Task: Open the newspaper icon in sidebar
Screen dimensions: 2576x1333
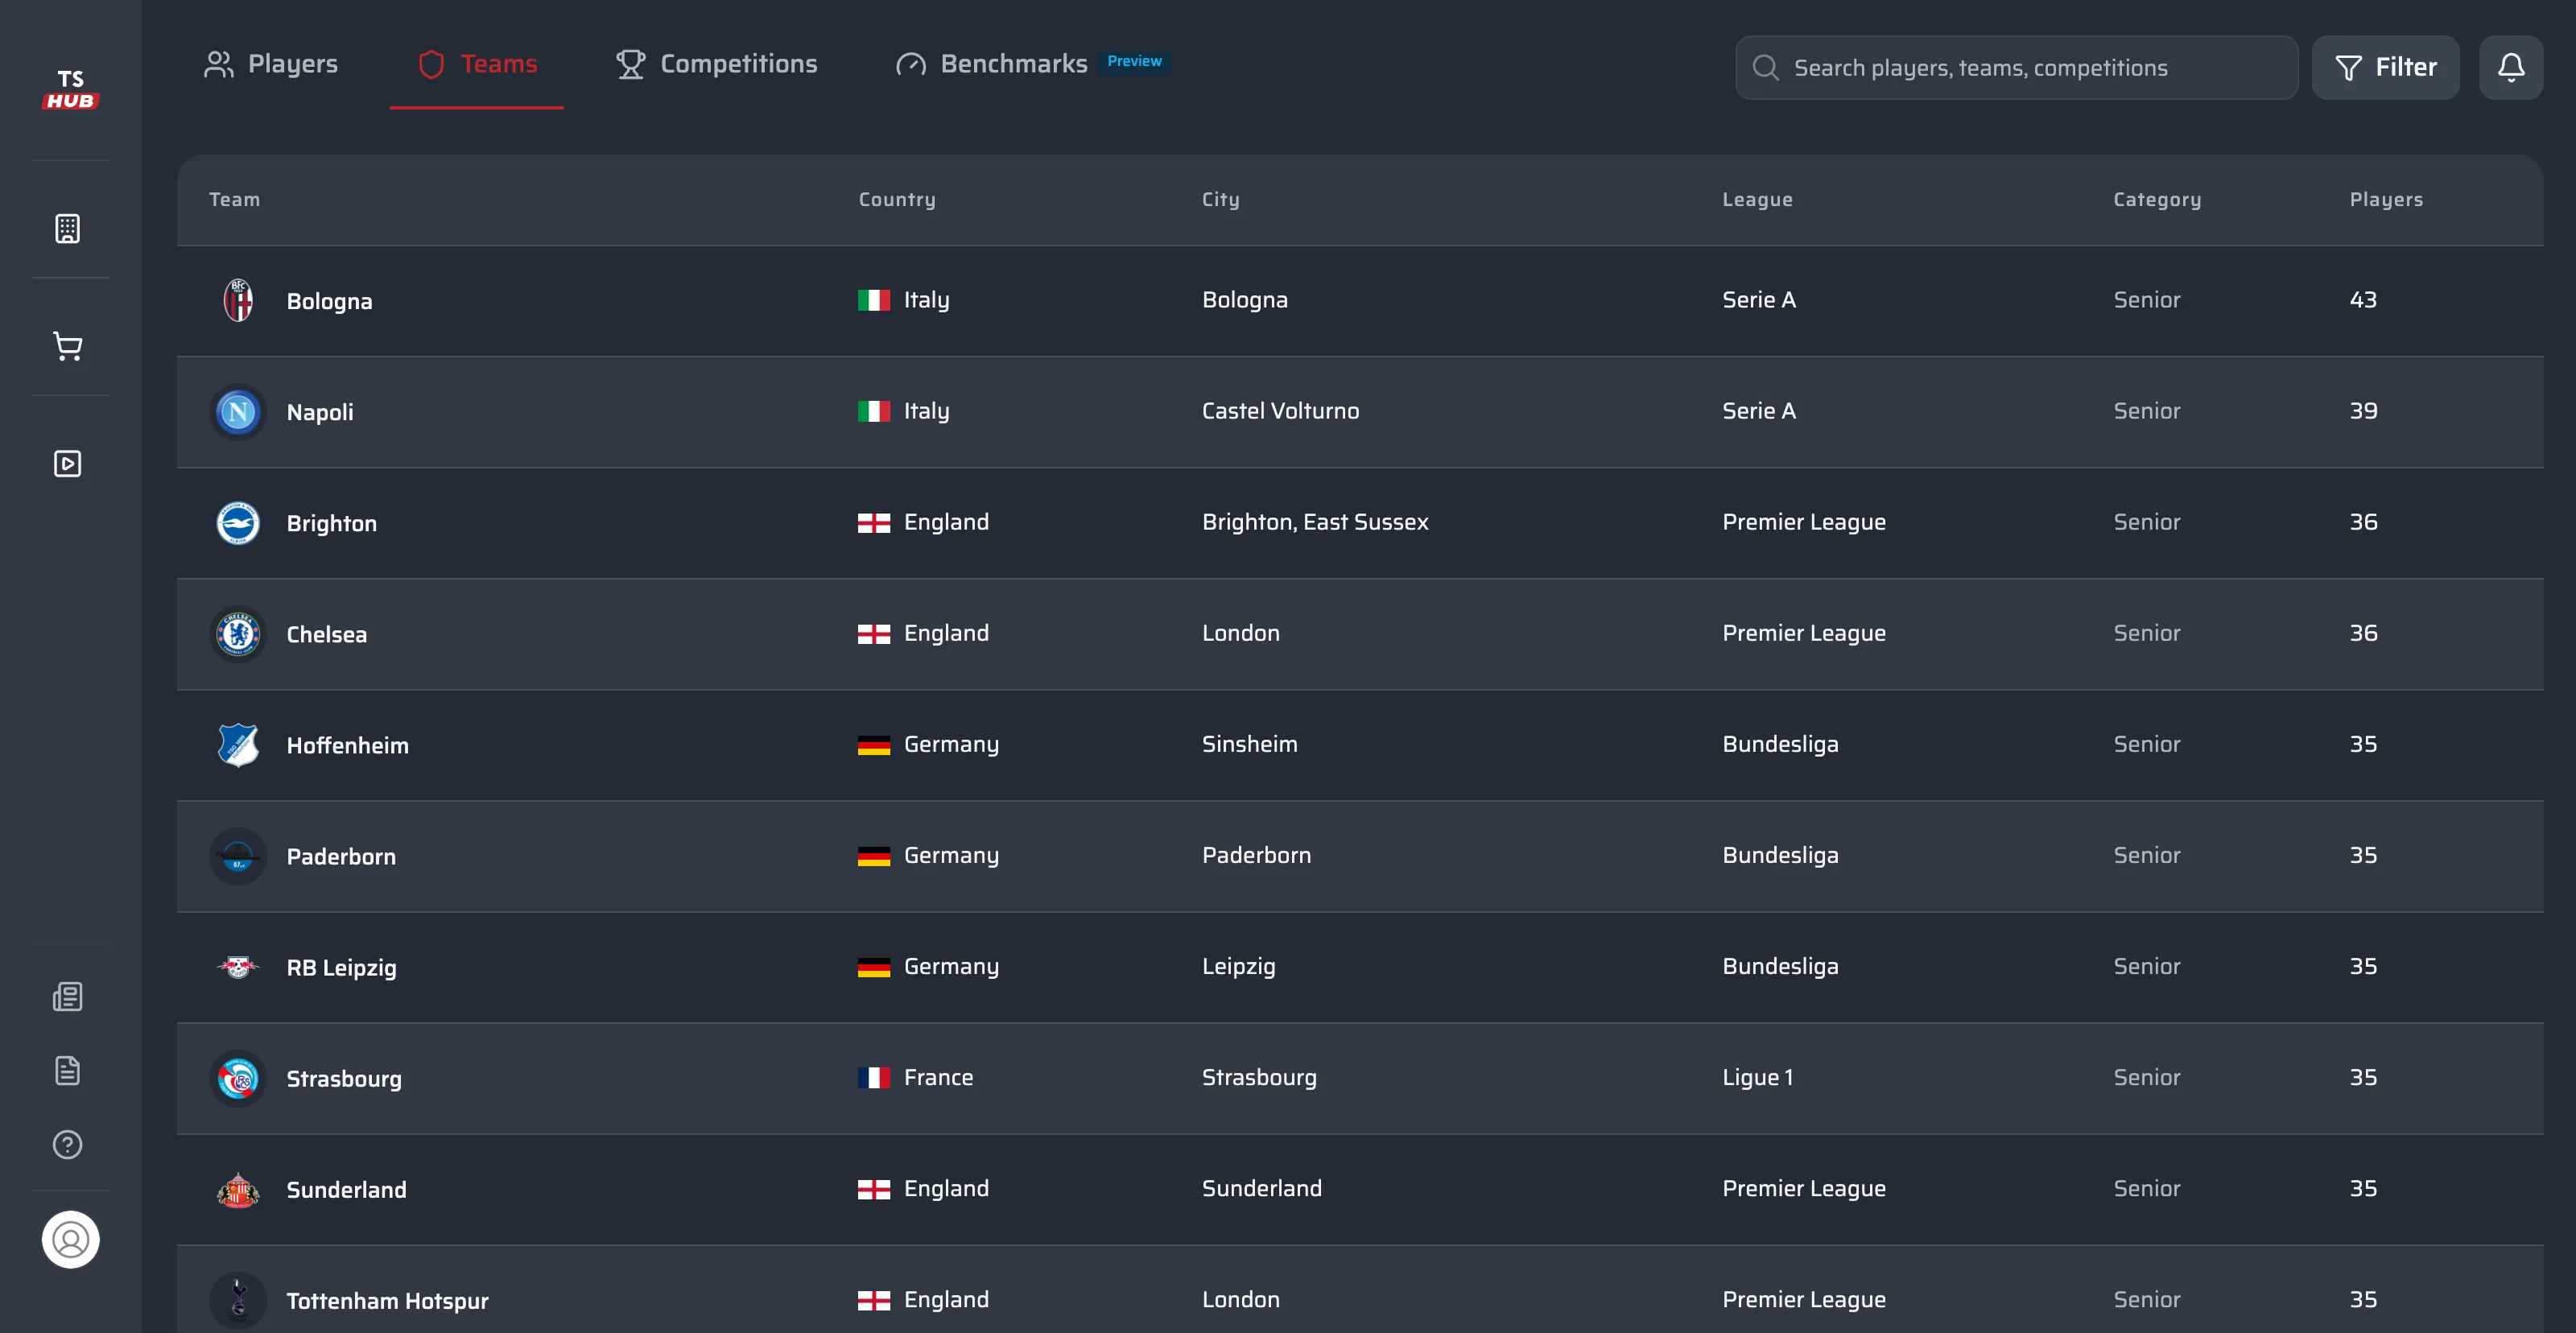Action: [x=67, y=996]
